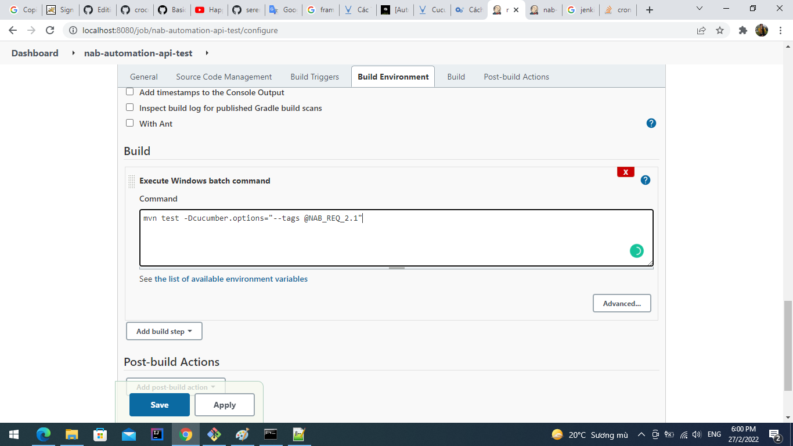Jump to the Build Triggers tab
Screen dimensions: 793x446
315,77
